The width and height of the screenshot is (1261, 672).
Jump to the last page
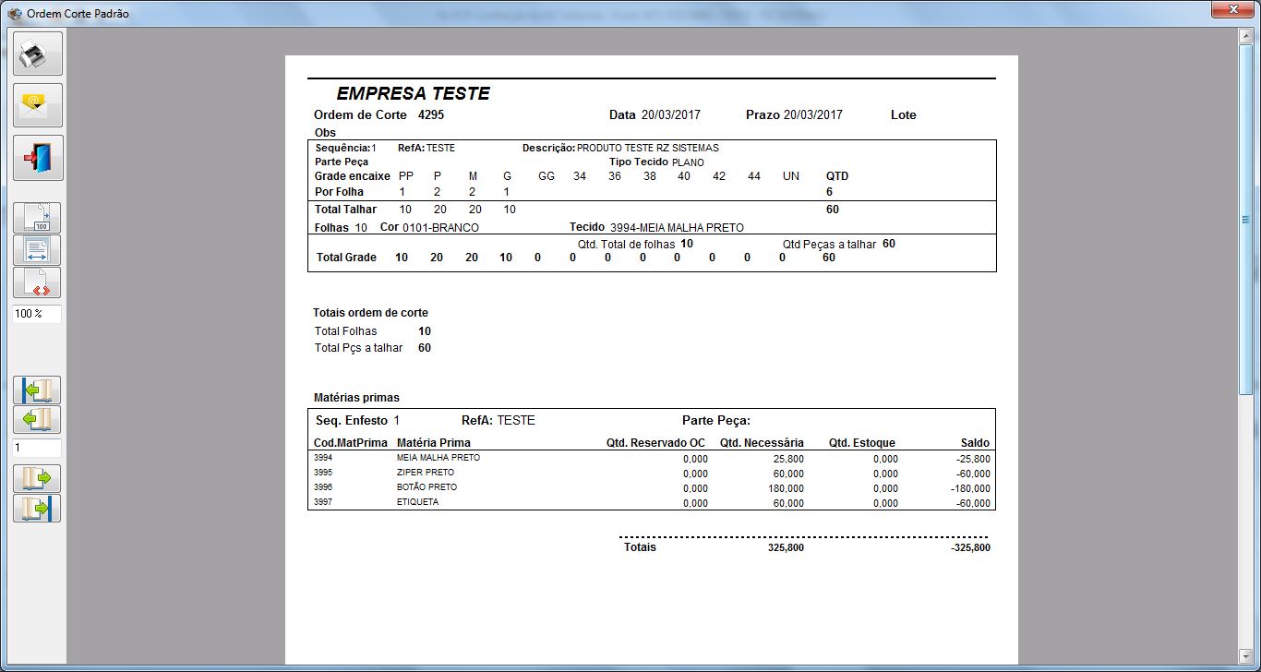[37, 508]
